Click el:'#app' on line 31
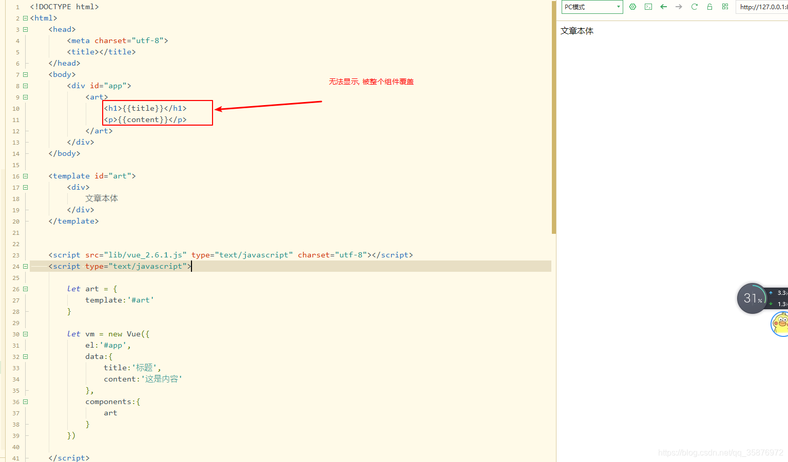Image resolution: width=788 pixels, height=462 pixels. [108, 345]
